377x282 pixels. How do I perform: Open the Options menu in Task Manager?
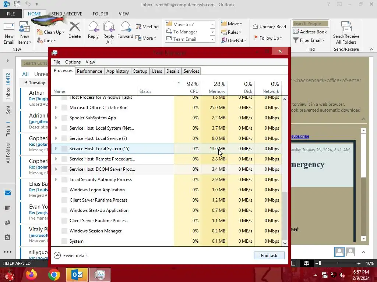click(x=73, y=62)
